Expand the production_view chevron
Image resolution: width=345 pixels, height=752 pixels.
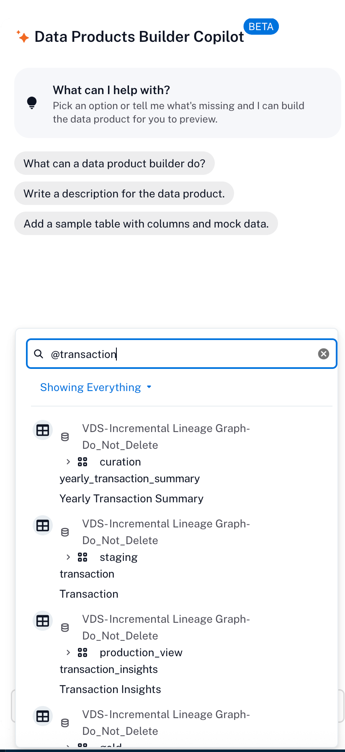click(68, 652)
